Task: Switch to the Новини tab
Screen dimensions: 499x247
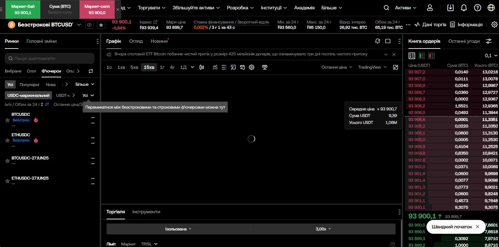Action: (159, 41)
